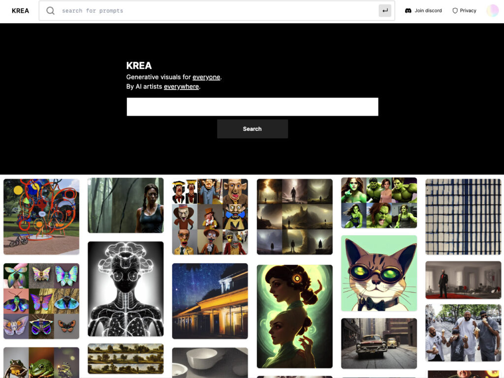Open the puppet faces grid image
Screen dimensions: 504x378
(210, 217)
